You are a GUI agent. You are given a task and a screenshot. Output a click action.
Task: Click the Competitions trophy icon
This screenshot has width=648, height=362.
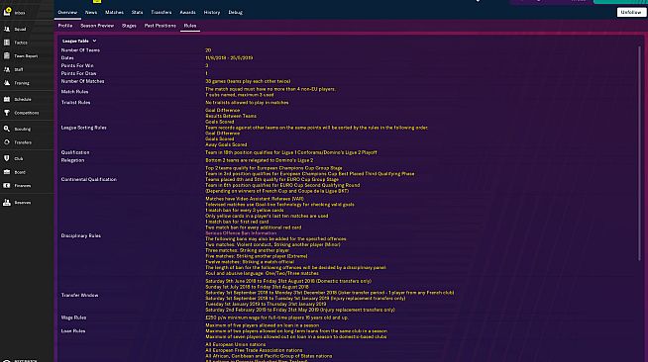click(x=7, y=113)
